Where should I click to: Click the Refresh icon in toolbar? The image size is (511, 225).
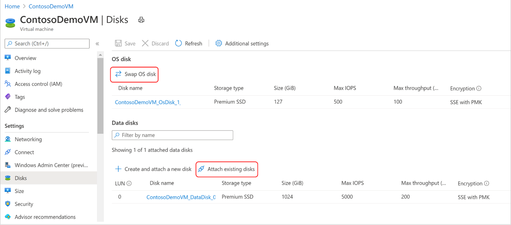[x=179, y=44]
